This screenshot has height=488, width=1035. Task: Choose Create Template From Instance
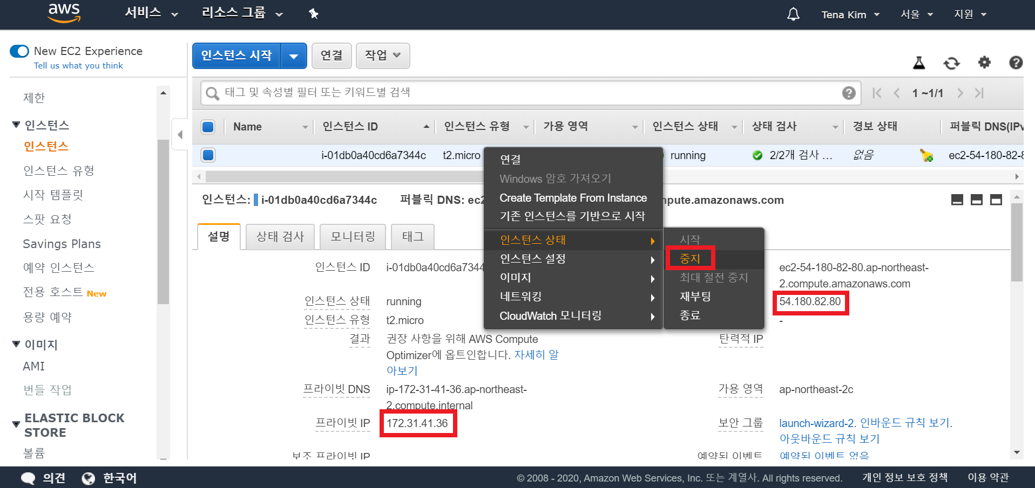pos(573,198)
